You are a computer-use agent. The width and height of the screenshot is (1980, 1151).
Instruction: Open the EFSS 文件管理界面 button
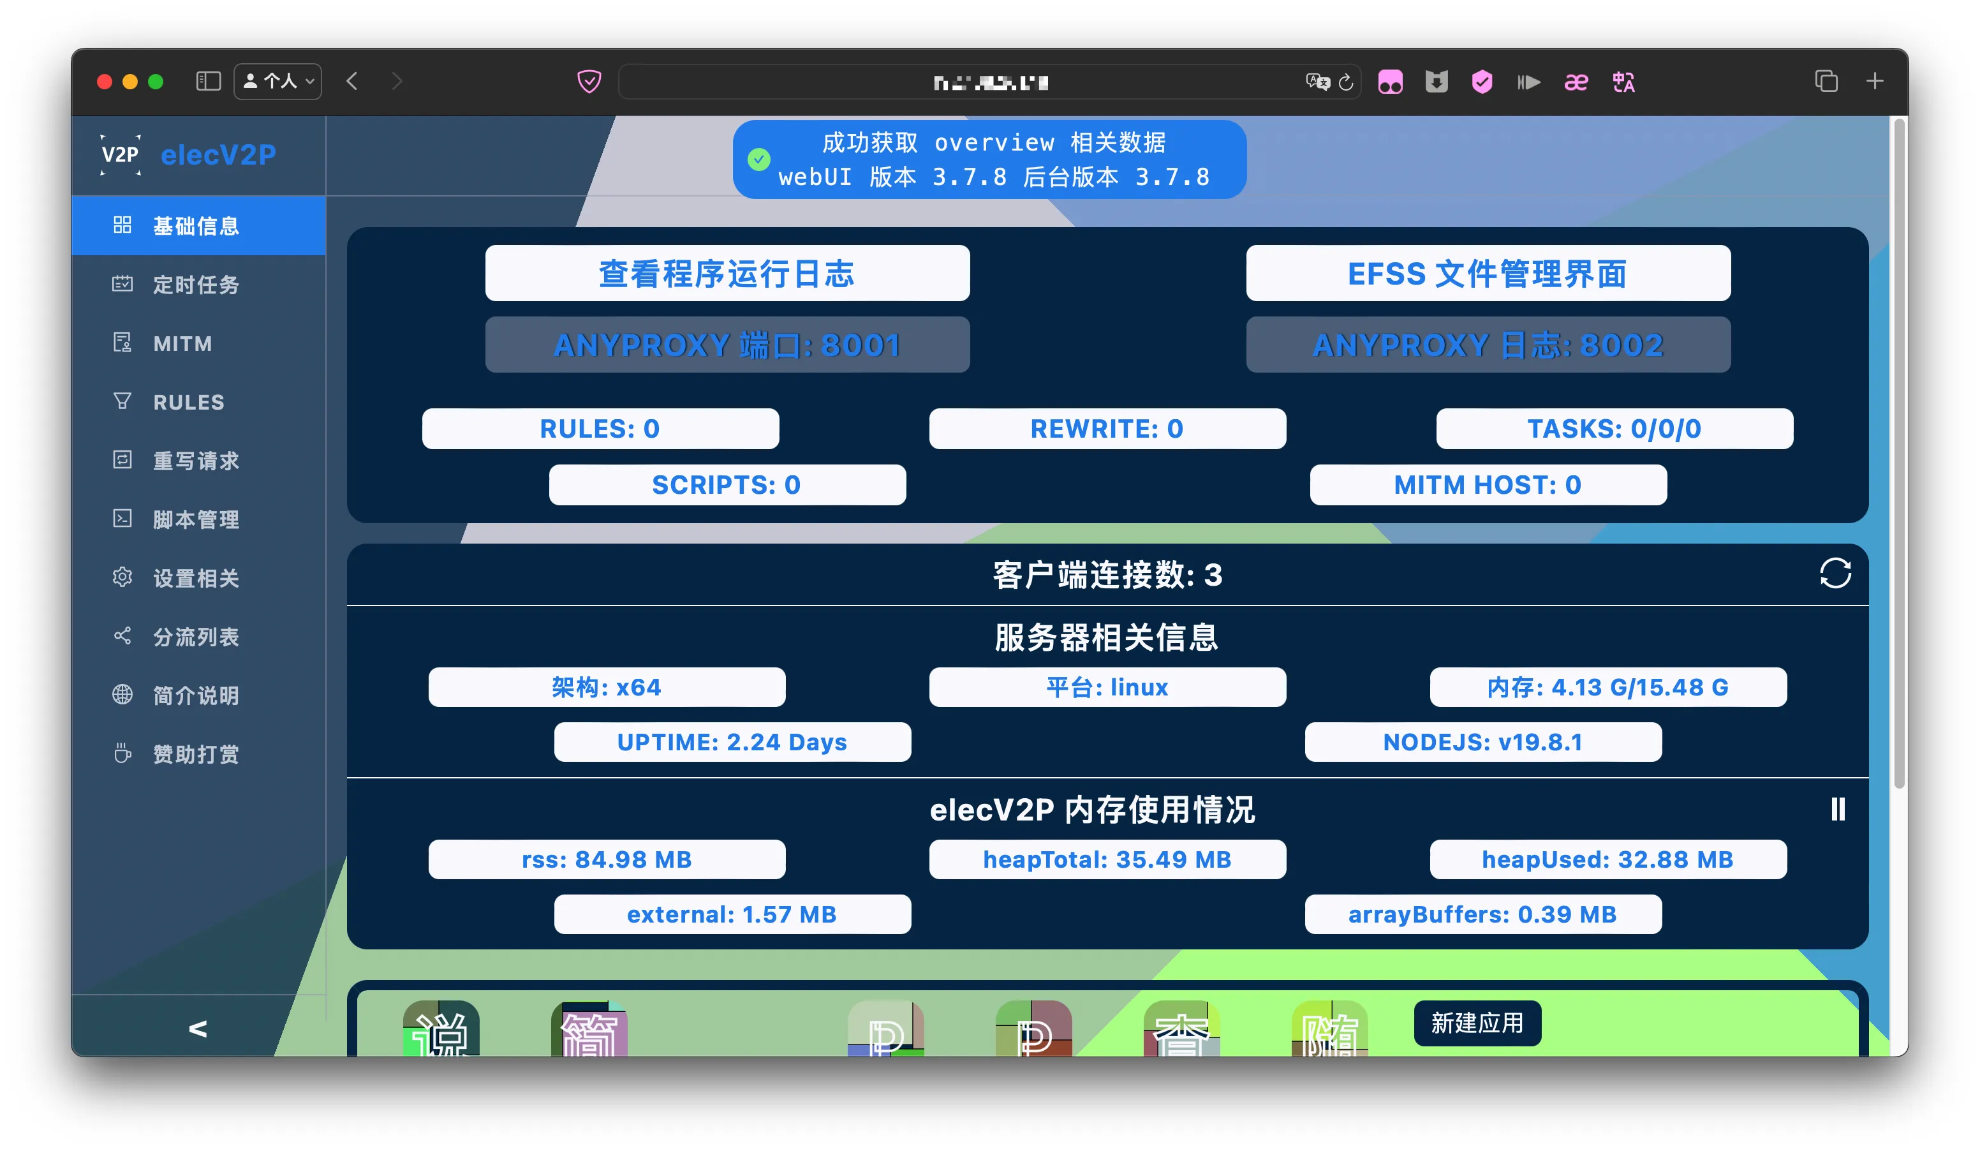click(1488, 274)
